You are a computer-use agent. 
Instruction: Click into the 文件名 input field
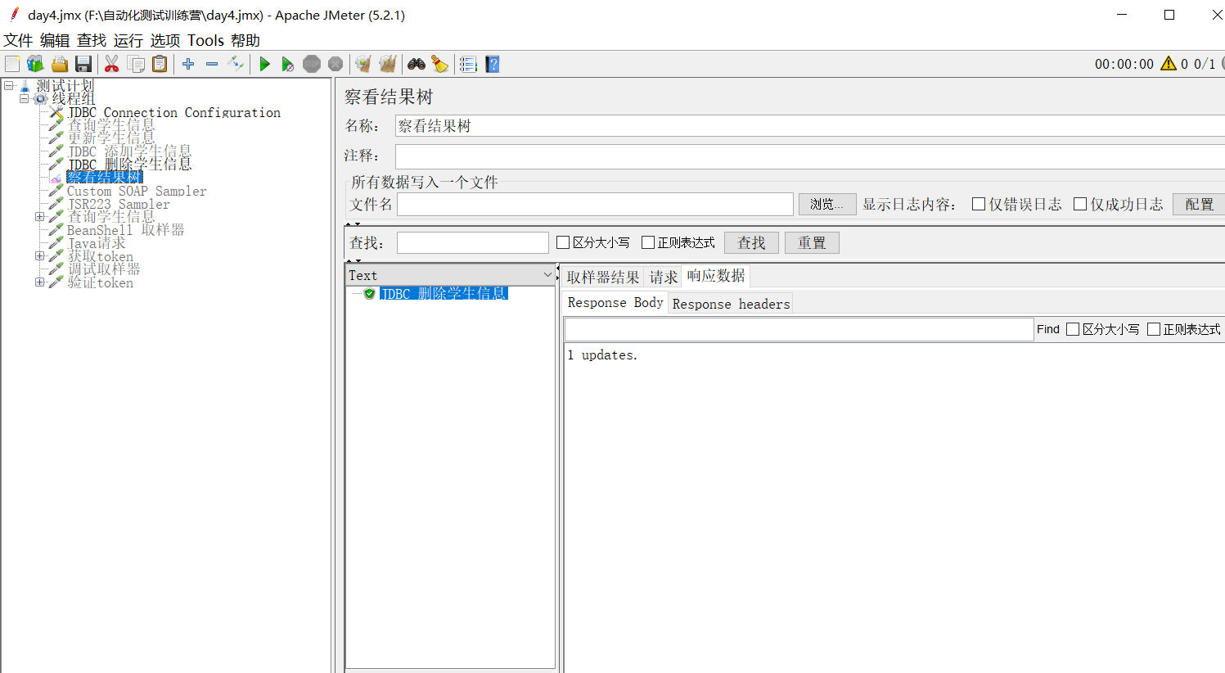595,204
